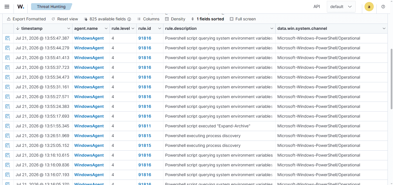Select timestamp 'Jul 21, 2026 @ 13:25:05.152'
Image resolution: width=393 pixels, height=185 pixels.
(x=42, y=145)
